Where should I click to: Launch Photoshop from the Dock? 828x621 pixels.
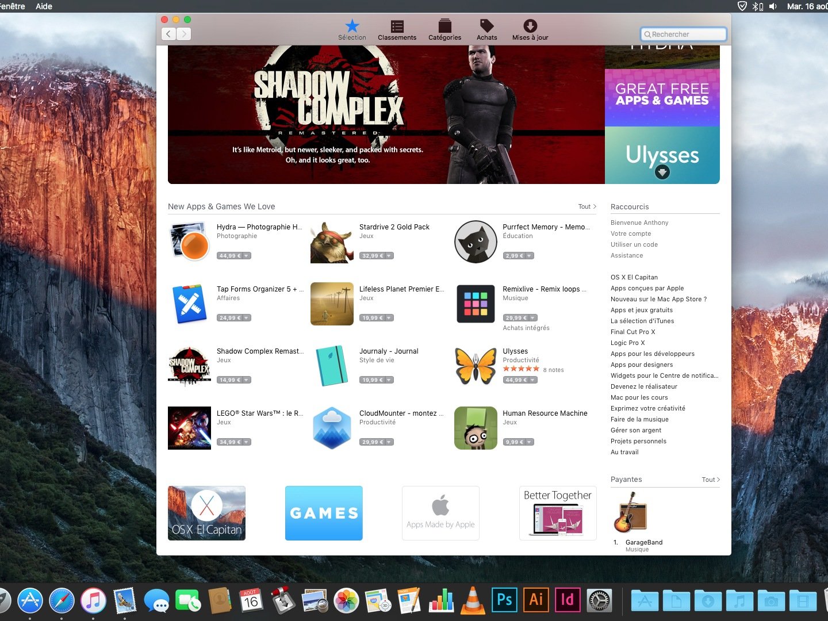tap(504, 600)
